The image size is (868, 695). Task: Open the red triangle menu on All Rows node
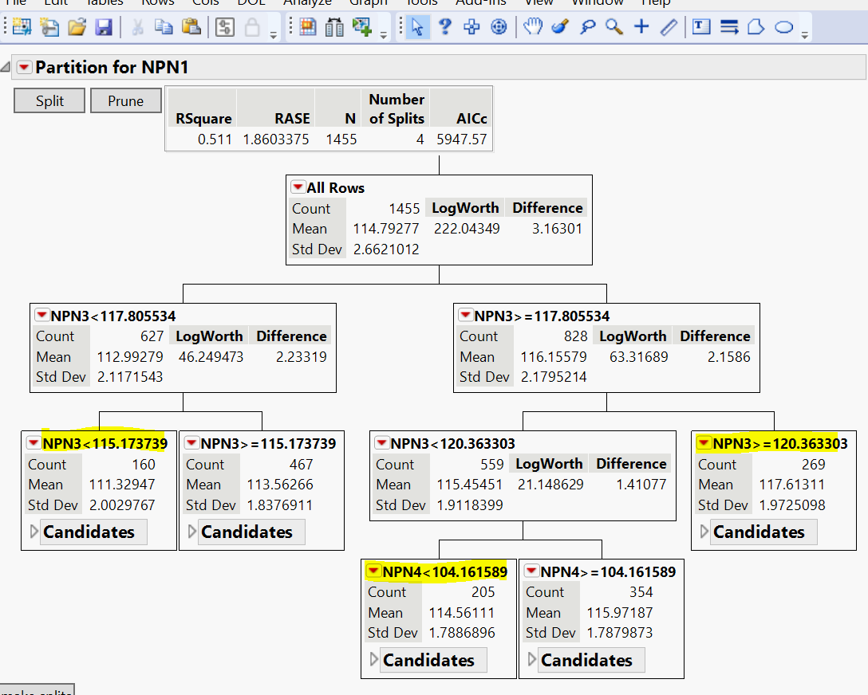[299, 188]
